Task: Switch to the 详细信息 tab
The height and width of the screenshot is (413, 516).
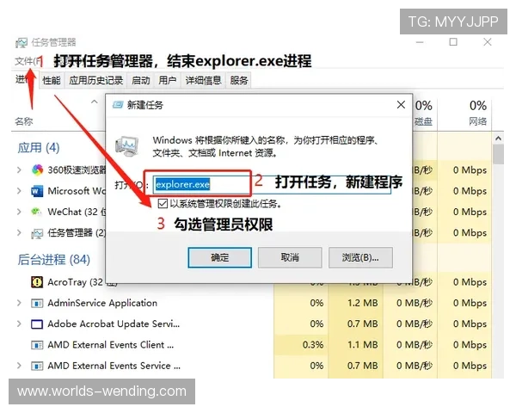Action: 203,80
